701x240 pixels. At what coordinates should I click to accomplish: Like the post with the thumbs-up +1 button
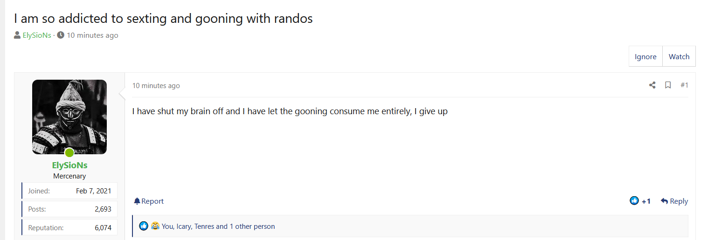point(640,201)
